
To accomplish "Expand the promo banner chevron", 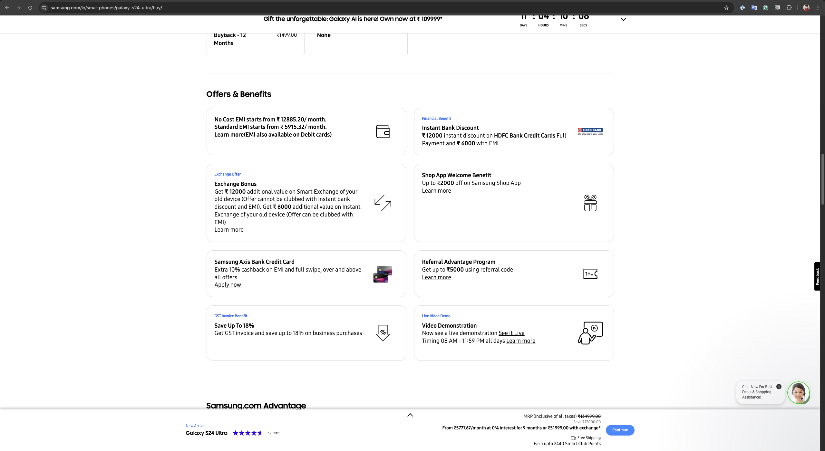I will 623,19.
